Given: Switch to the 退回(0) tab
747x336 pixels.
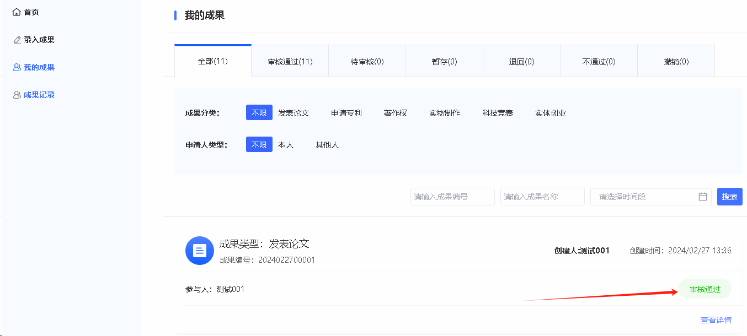Looking at the screenshot, I should (x=521, y=62).
